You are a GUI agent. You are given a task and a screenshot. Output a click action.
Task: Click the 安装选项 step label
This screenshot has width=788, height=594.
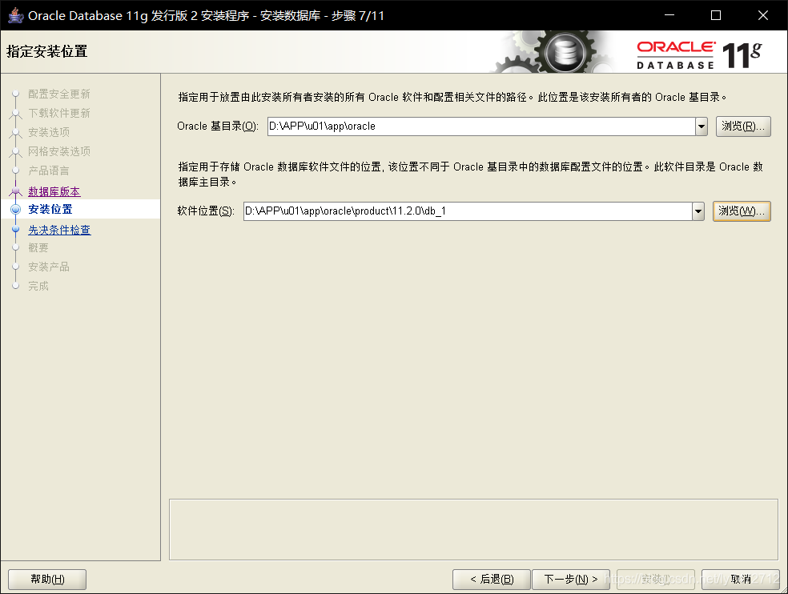tap(49, 132)
